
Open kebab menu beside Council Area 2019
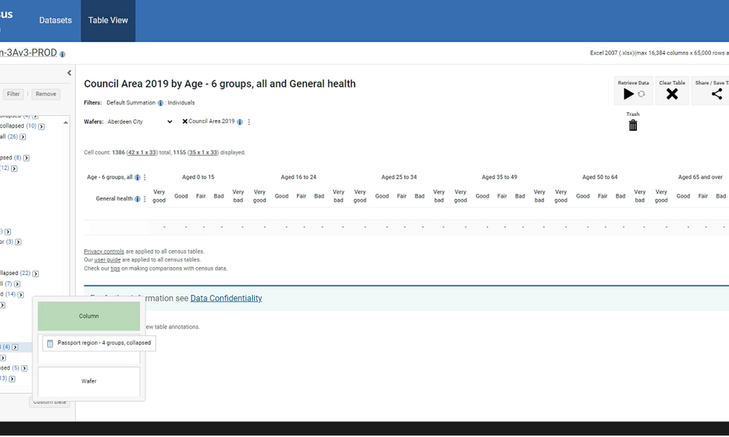[249, 122]
